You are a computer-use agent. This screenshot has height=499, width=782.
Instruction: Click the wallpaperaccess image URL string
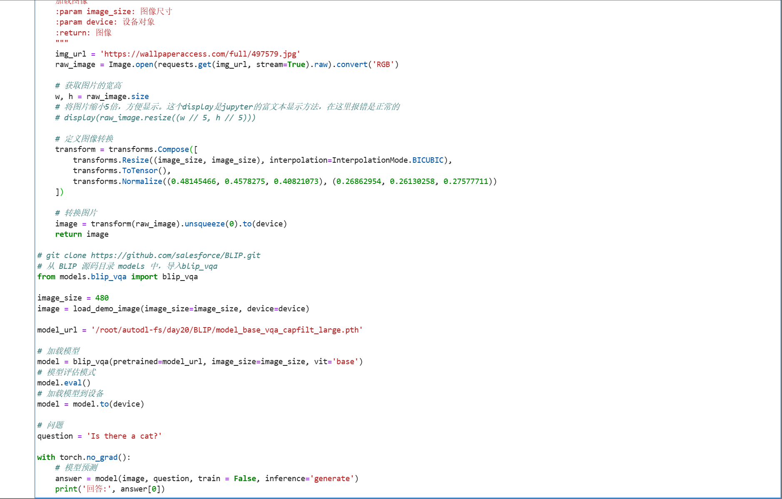[x=200, y=54]
